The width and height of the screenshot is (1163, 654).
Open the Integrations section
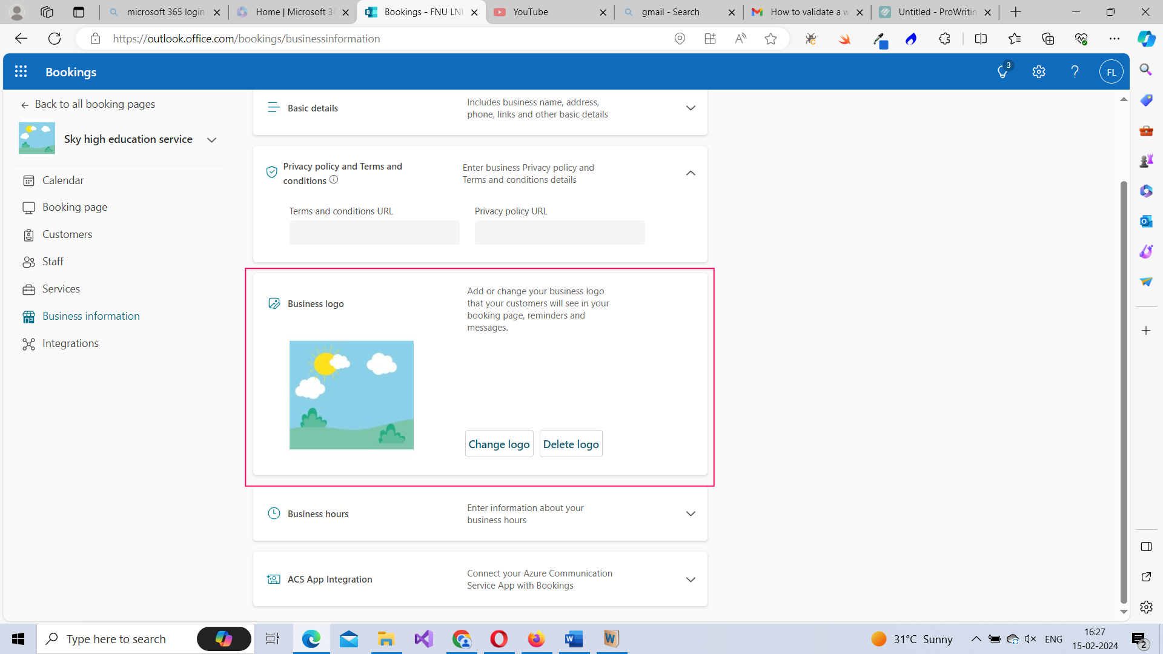[x=70, y=343]
